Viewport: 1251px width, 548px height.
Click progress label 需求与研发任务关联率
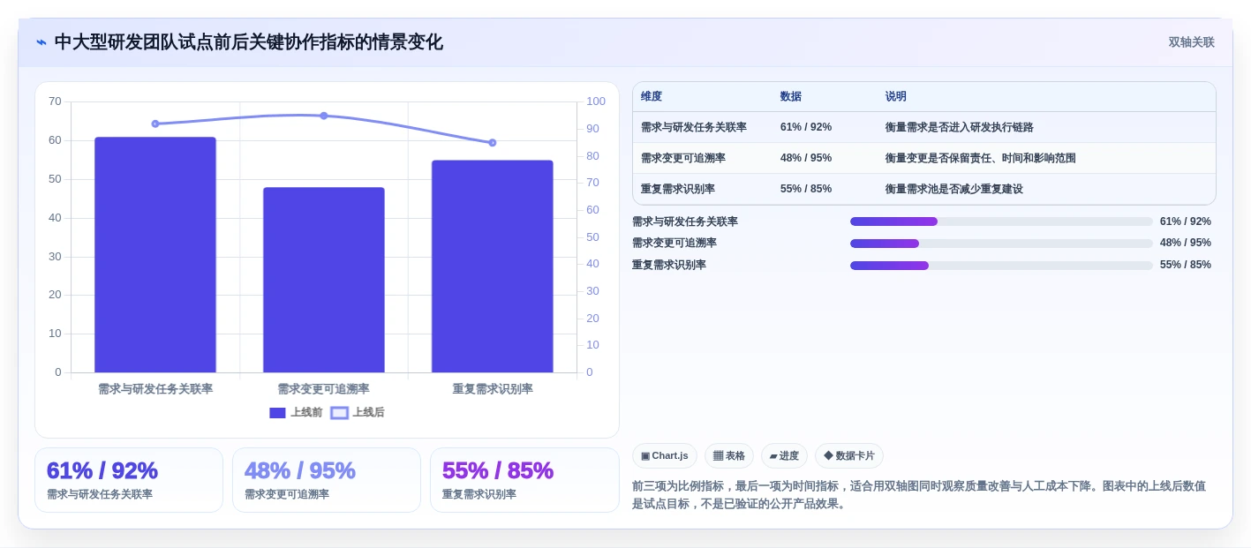pyautogui.click(x=685, y=221)
